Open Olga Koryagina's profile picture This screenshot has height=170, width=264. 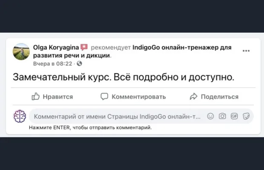click(21, 51)
